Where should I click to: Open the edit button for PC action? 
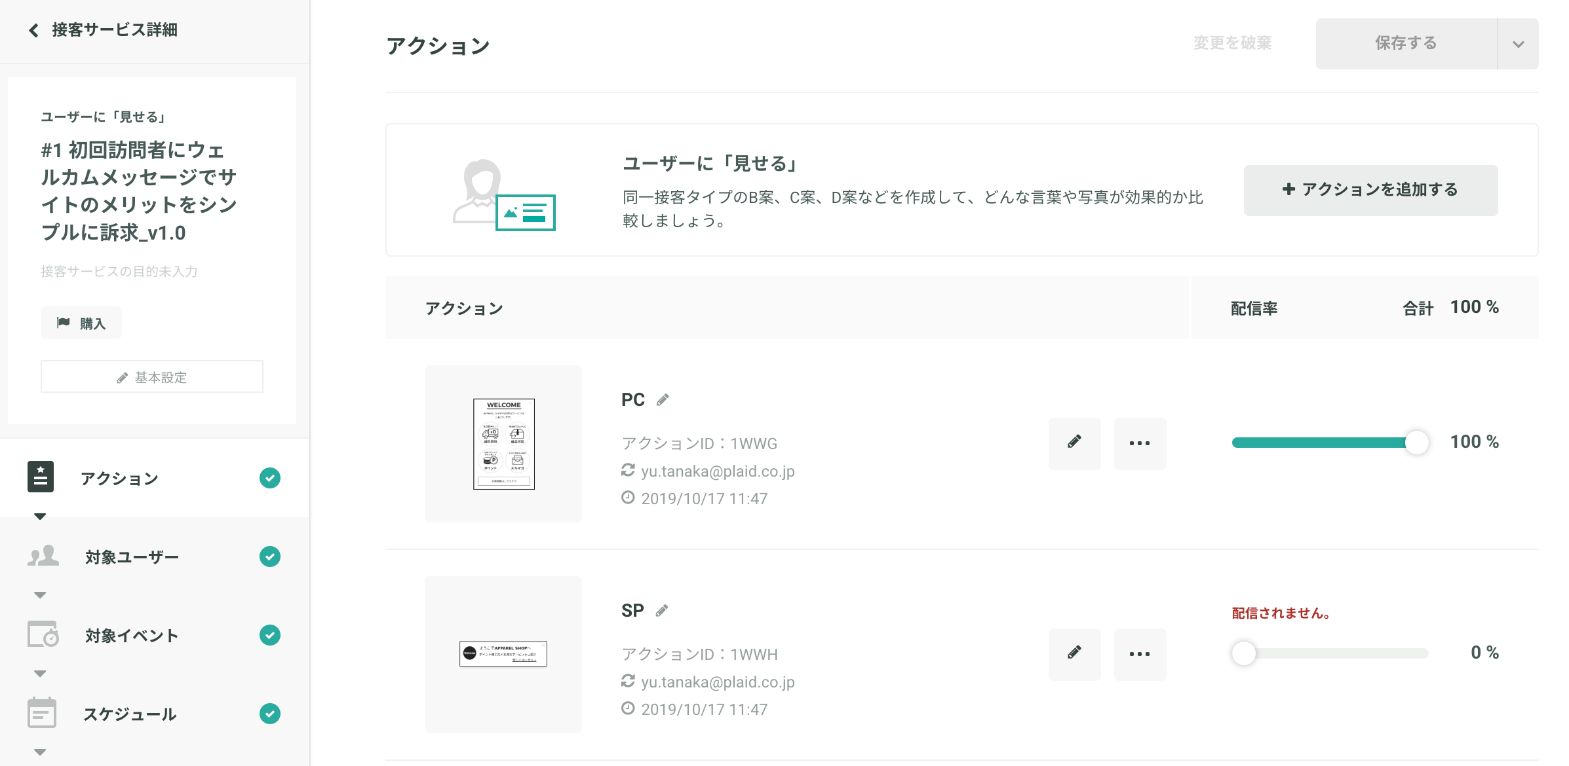[x=1074, y=443]
